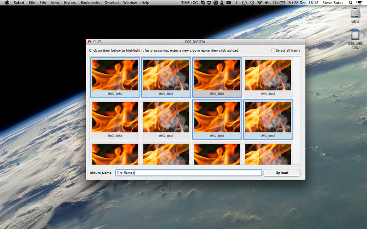This screenshot has height=229, width=367.
Task: Open the Bookmarks menu
Action: 90,3
